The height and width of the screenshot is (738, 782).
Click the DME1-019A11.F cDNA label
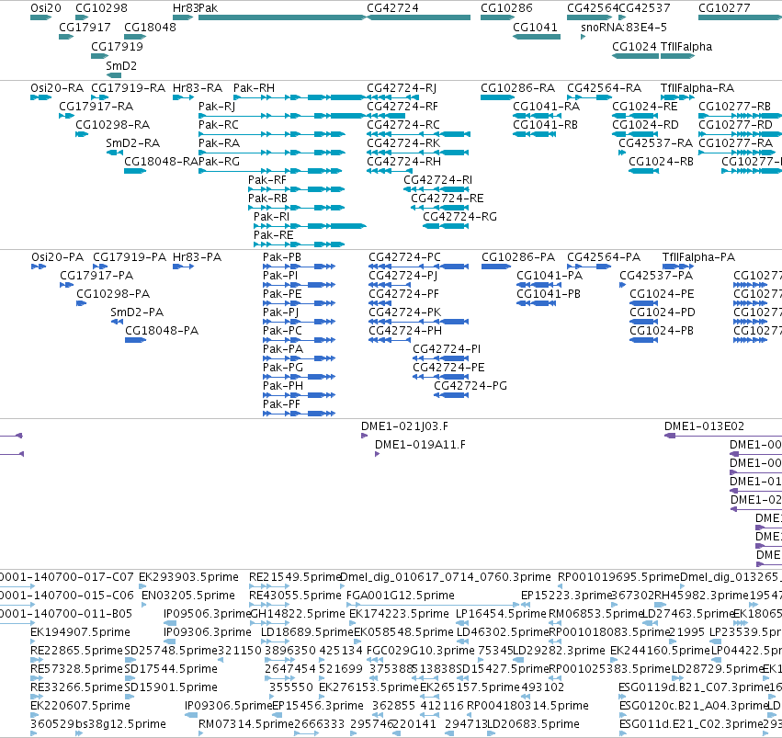click(420, 445)
